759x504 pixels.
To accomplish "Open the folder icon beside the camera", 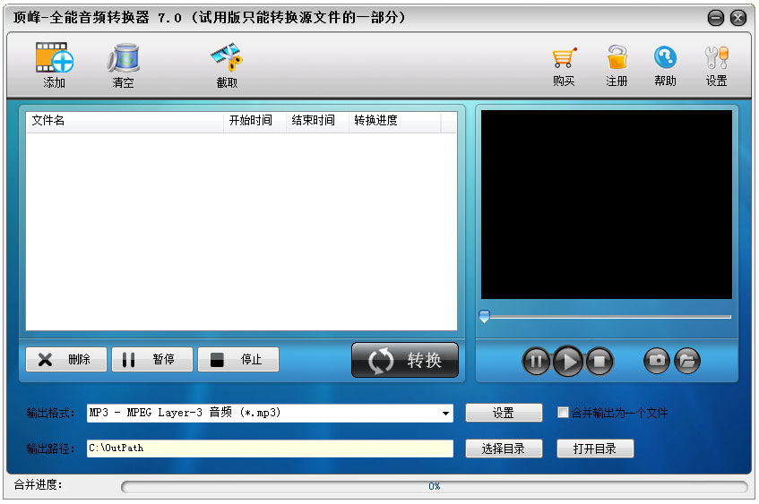I will click(687, 361).
